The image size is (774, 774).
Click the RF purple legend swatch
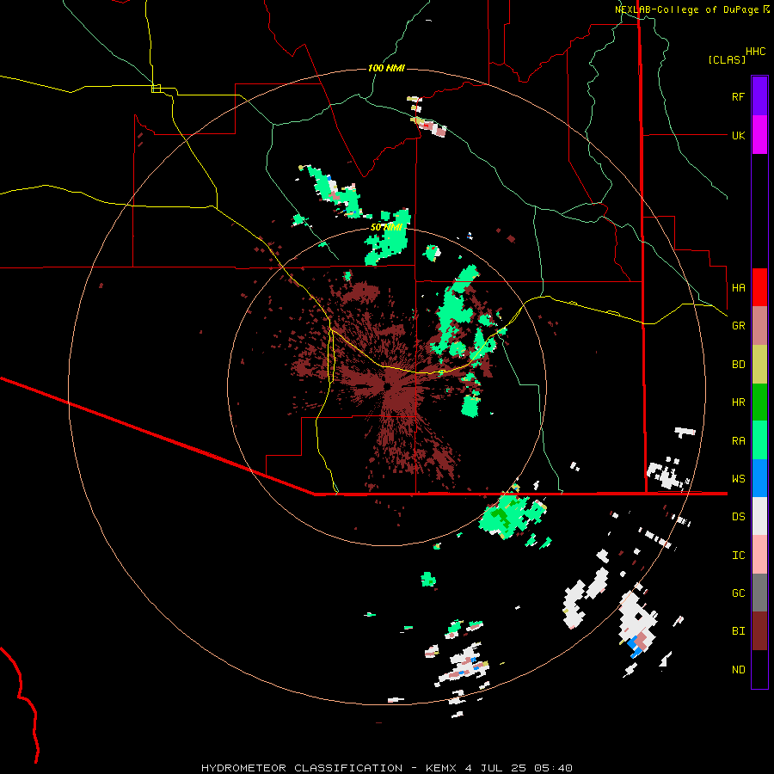click(759, 96)
